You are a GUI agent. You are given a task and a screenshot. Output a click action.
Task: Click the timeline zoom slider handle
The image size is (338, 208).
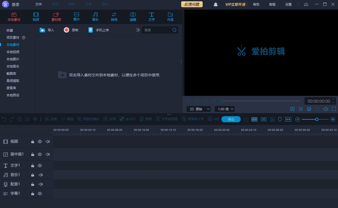tap(317, 119)
